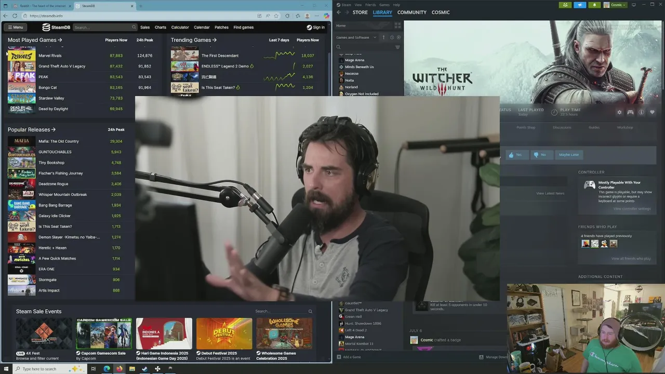Close the SteamDB browser tab
665x374 pixels.
[x=132, y=6]
